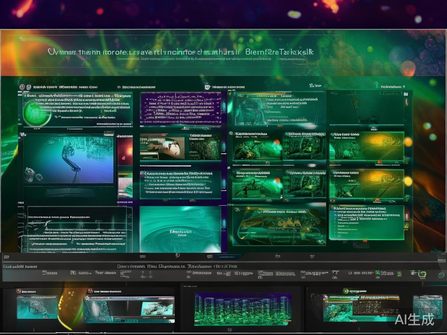Click the large garbled headline in the top banner

[x=180, y=52]
